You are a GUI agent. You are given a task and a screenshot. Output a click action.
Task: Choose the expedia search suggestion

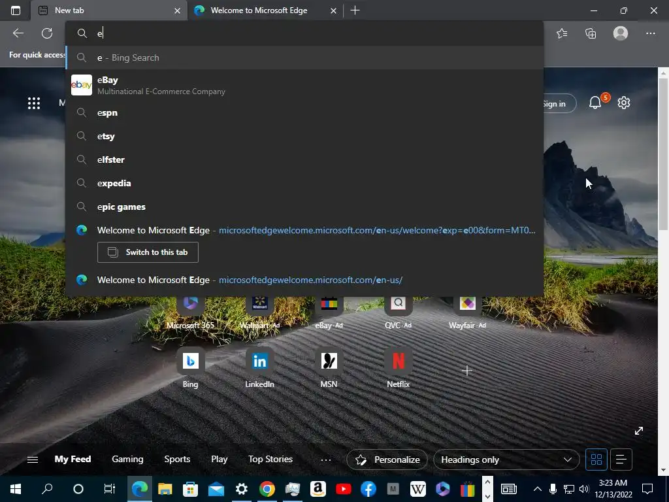pos(304,183)
